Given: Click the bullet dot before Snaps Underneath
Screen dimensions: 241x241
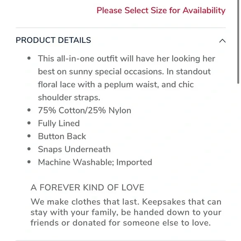Looking at the screenshot, I should point(29,149).
